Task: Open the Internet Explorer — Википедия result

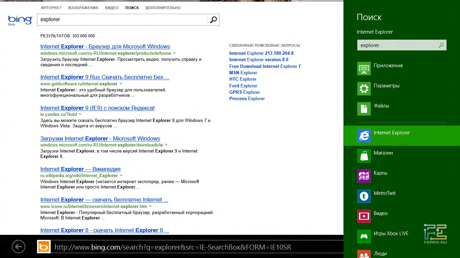Action: click(80, 169)
